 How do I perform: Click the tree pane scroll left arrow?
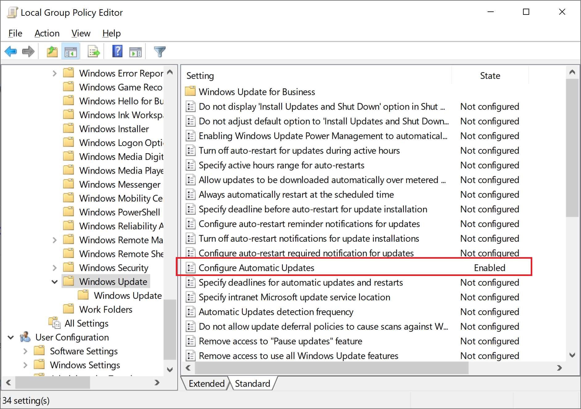pyautogui.click(x=8, y=382)
